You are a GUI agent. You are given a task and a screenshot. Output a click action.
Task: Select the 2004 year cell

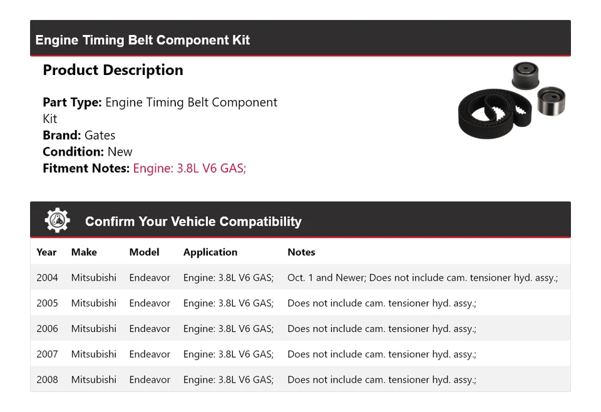[47, 278]
